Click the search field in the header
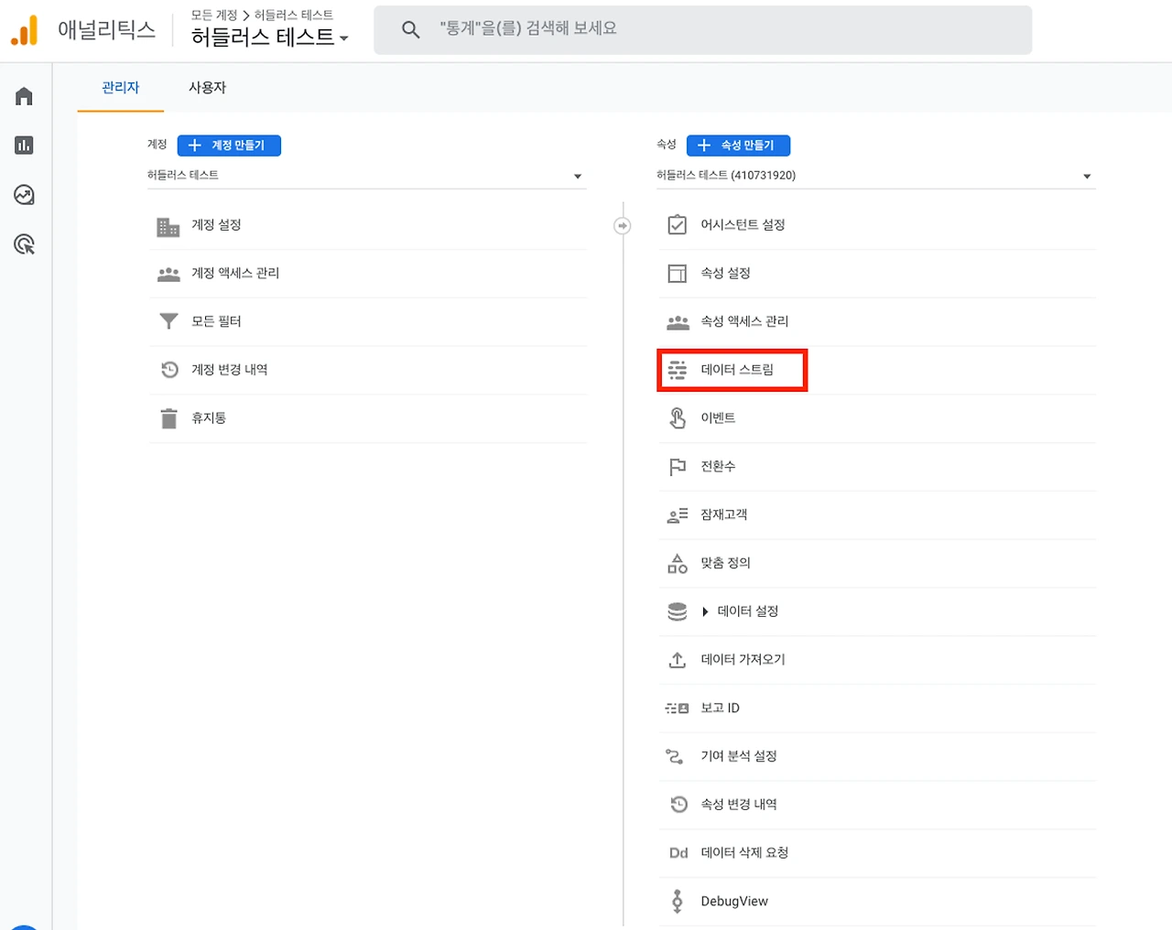 (x=702, y=30)
